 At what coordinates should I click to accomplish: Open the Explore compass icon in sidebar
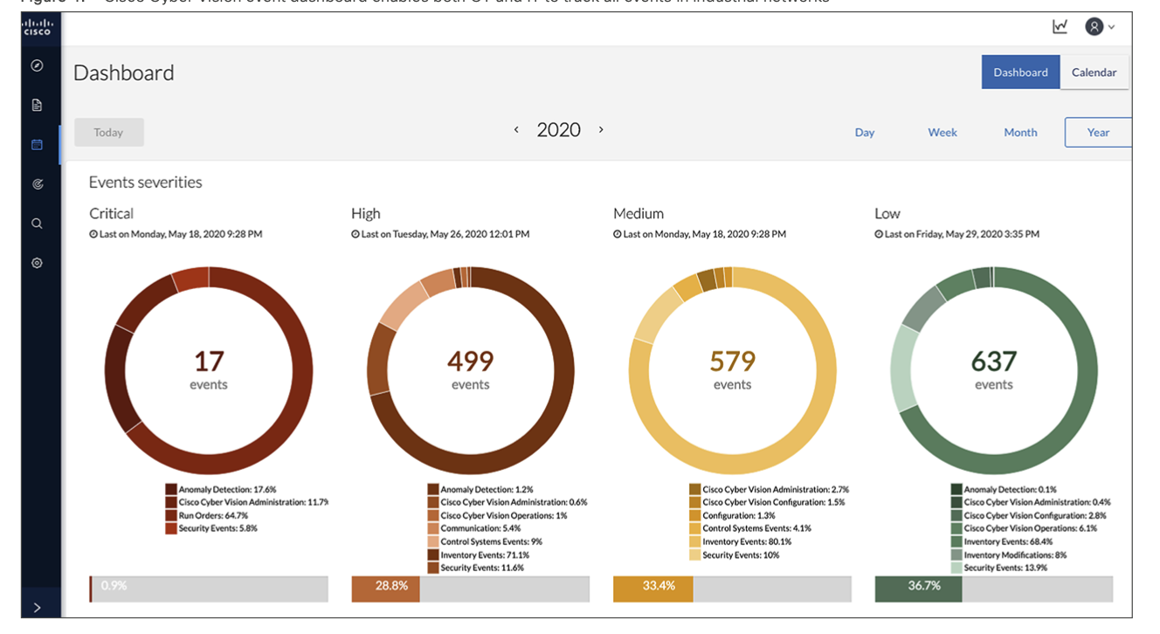click(x=37, y=65)
